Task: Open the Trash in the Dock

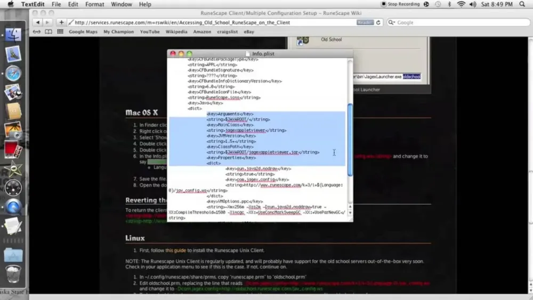Action: click(13, 274)
